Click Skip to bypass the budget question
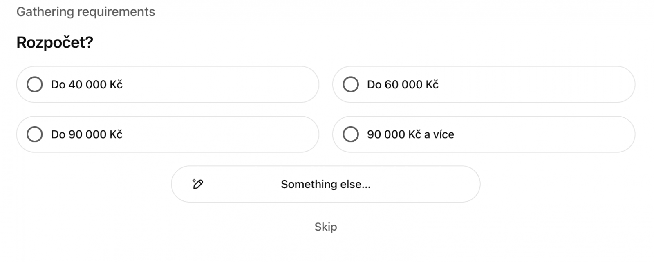The height and width of the screenshot is (262, 654). (x=325, y=227)
